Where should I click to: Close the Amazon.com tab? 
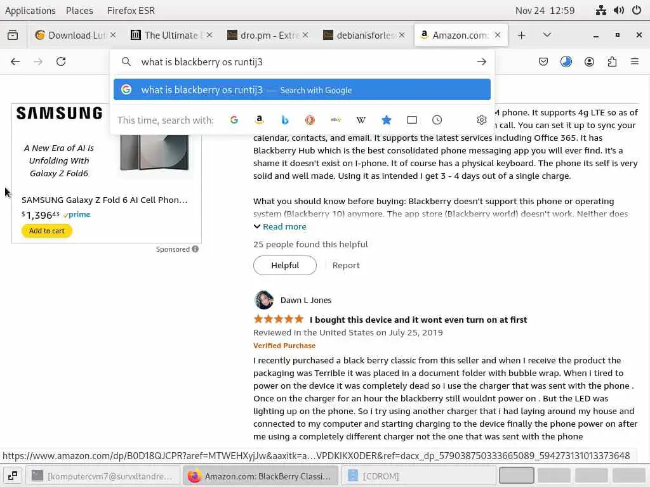tap(498, 36)
